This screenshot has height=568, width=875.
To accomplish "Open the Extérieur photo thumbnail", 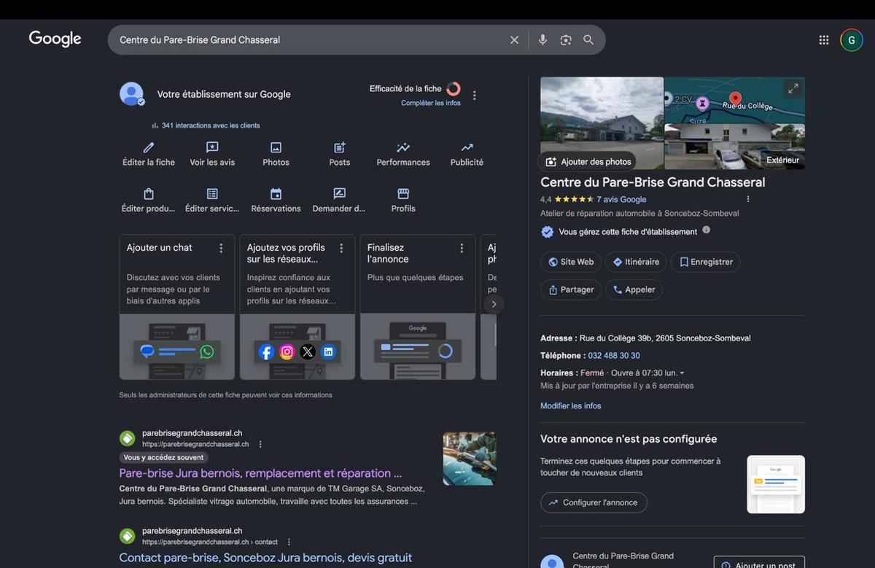I will [x=735, y=147].
